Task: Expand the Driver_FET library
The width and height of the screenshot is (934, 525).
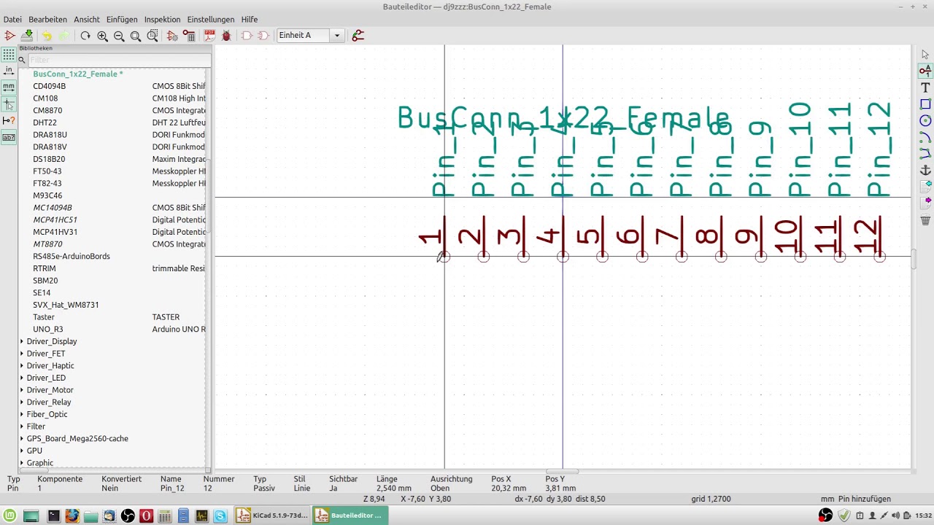Action: [22, 354]
